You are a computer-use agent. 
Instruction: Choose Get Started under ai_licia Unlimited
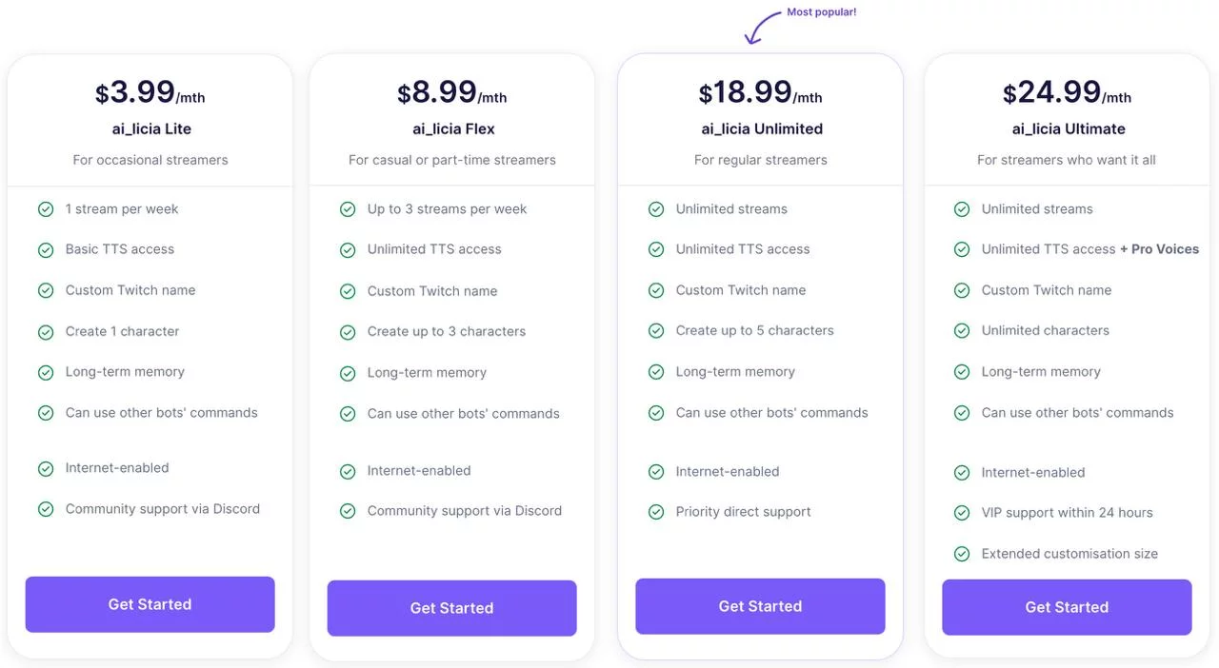point(760,606)
